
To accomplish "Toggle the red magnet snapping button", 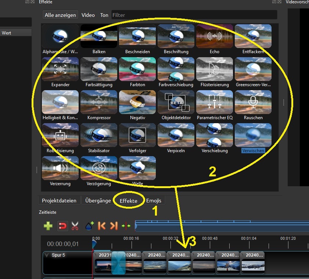I will (62, 226).
